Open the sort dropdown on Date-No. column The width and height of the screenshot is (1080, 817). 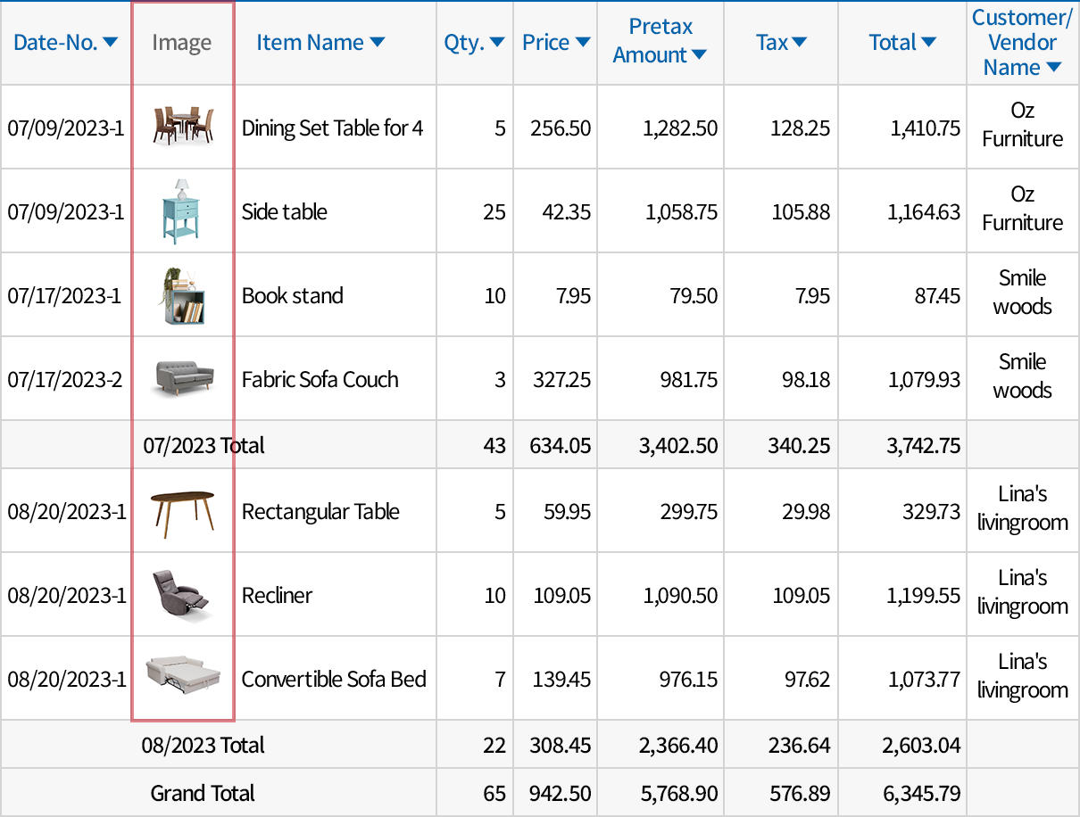pyautogui.click(x=111, y=42)
